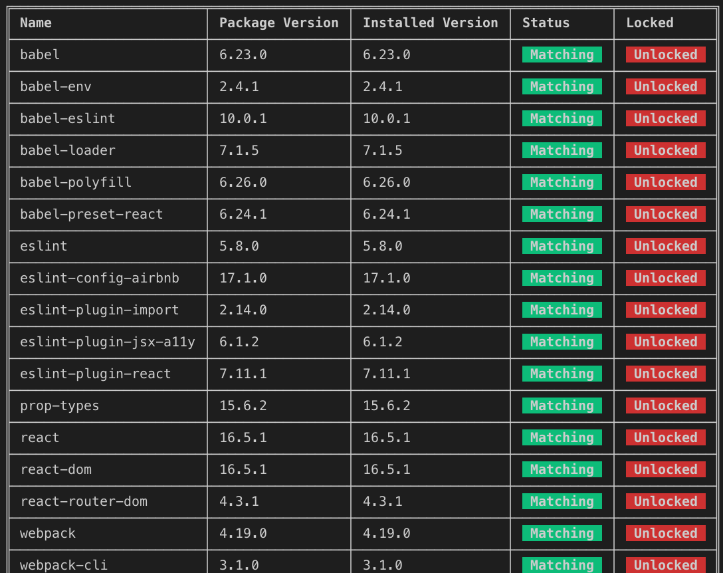
Task: Select the prop-types package name
Action: [60, 405]
